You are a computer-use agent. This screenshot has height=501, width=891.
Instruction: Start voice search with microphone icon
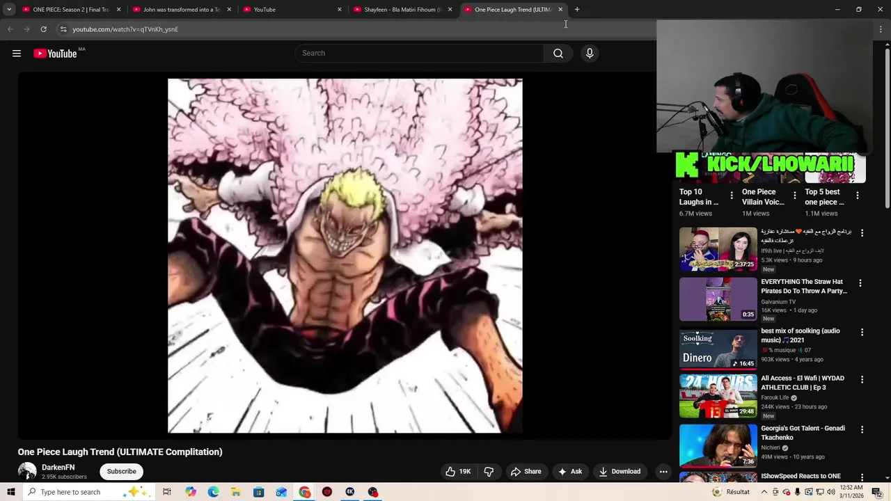[590, 54]
